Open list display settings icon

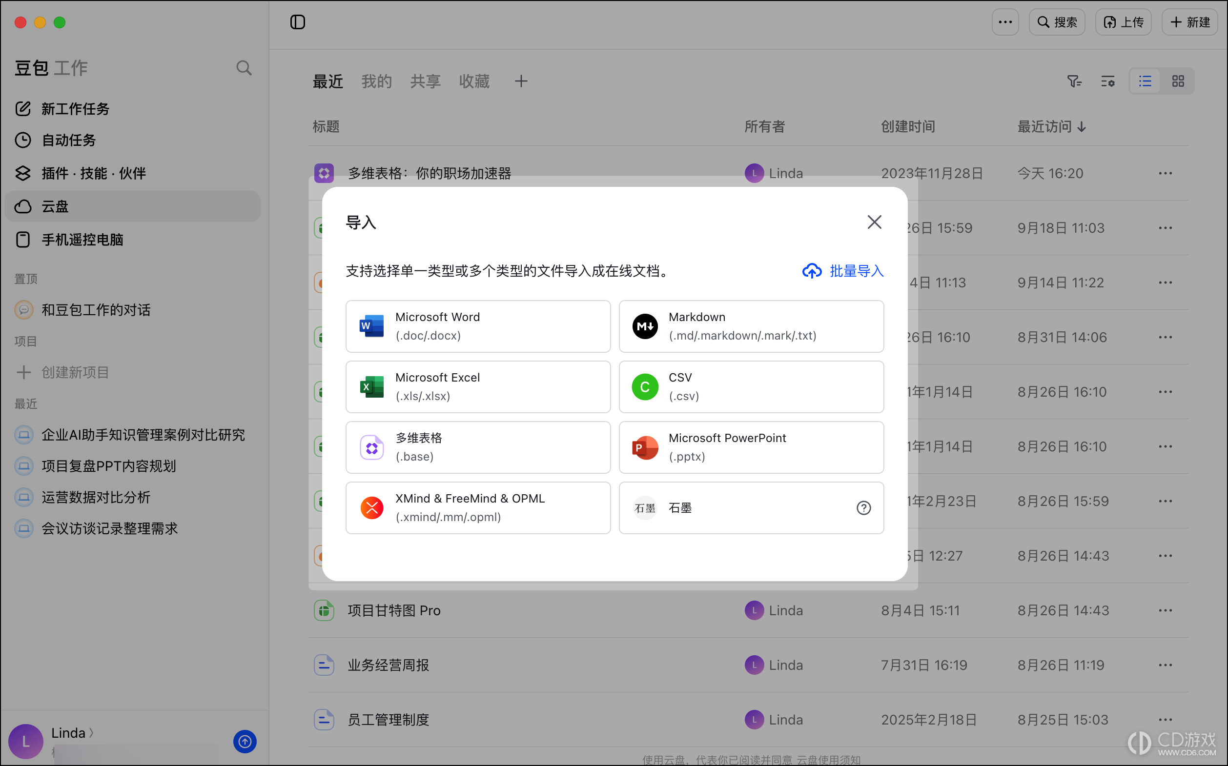[x=1107, y=81]
